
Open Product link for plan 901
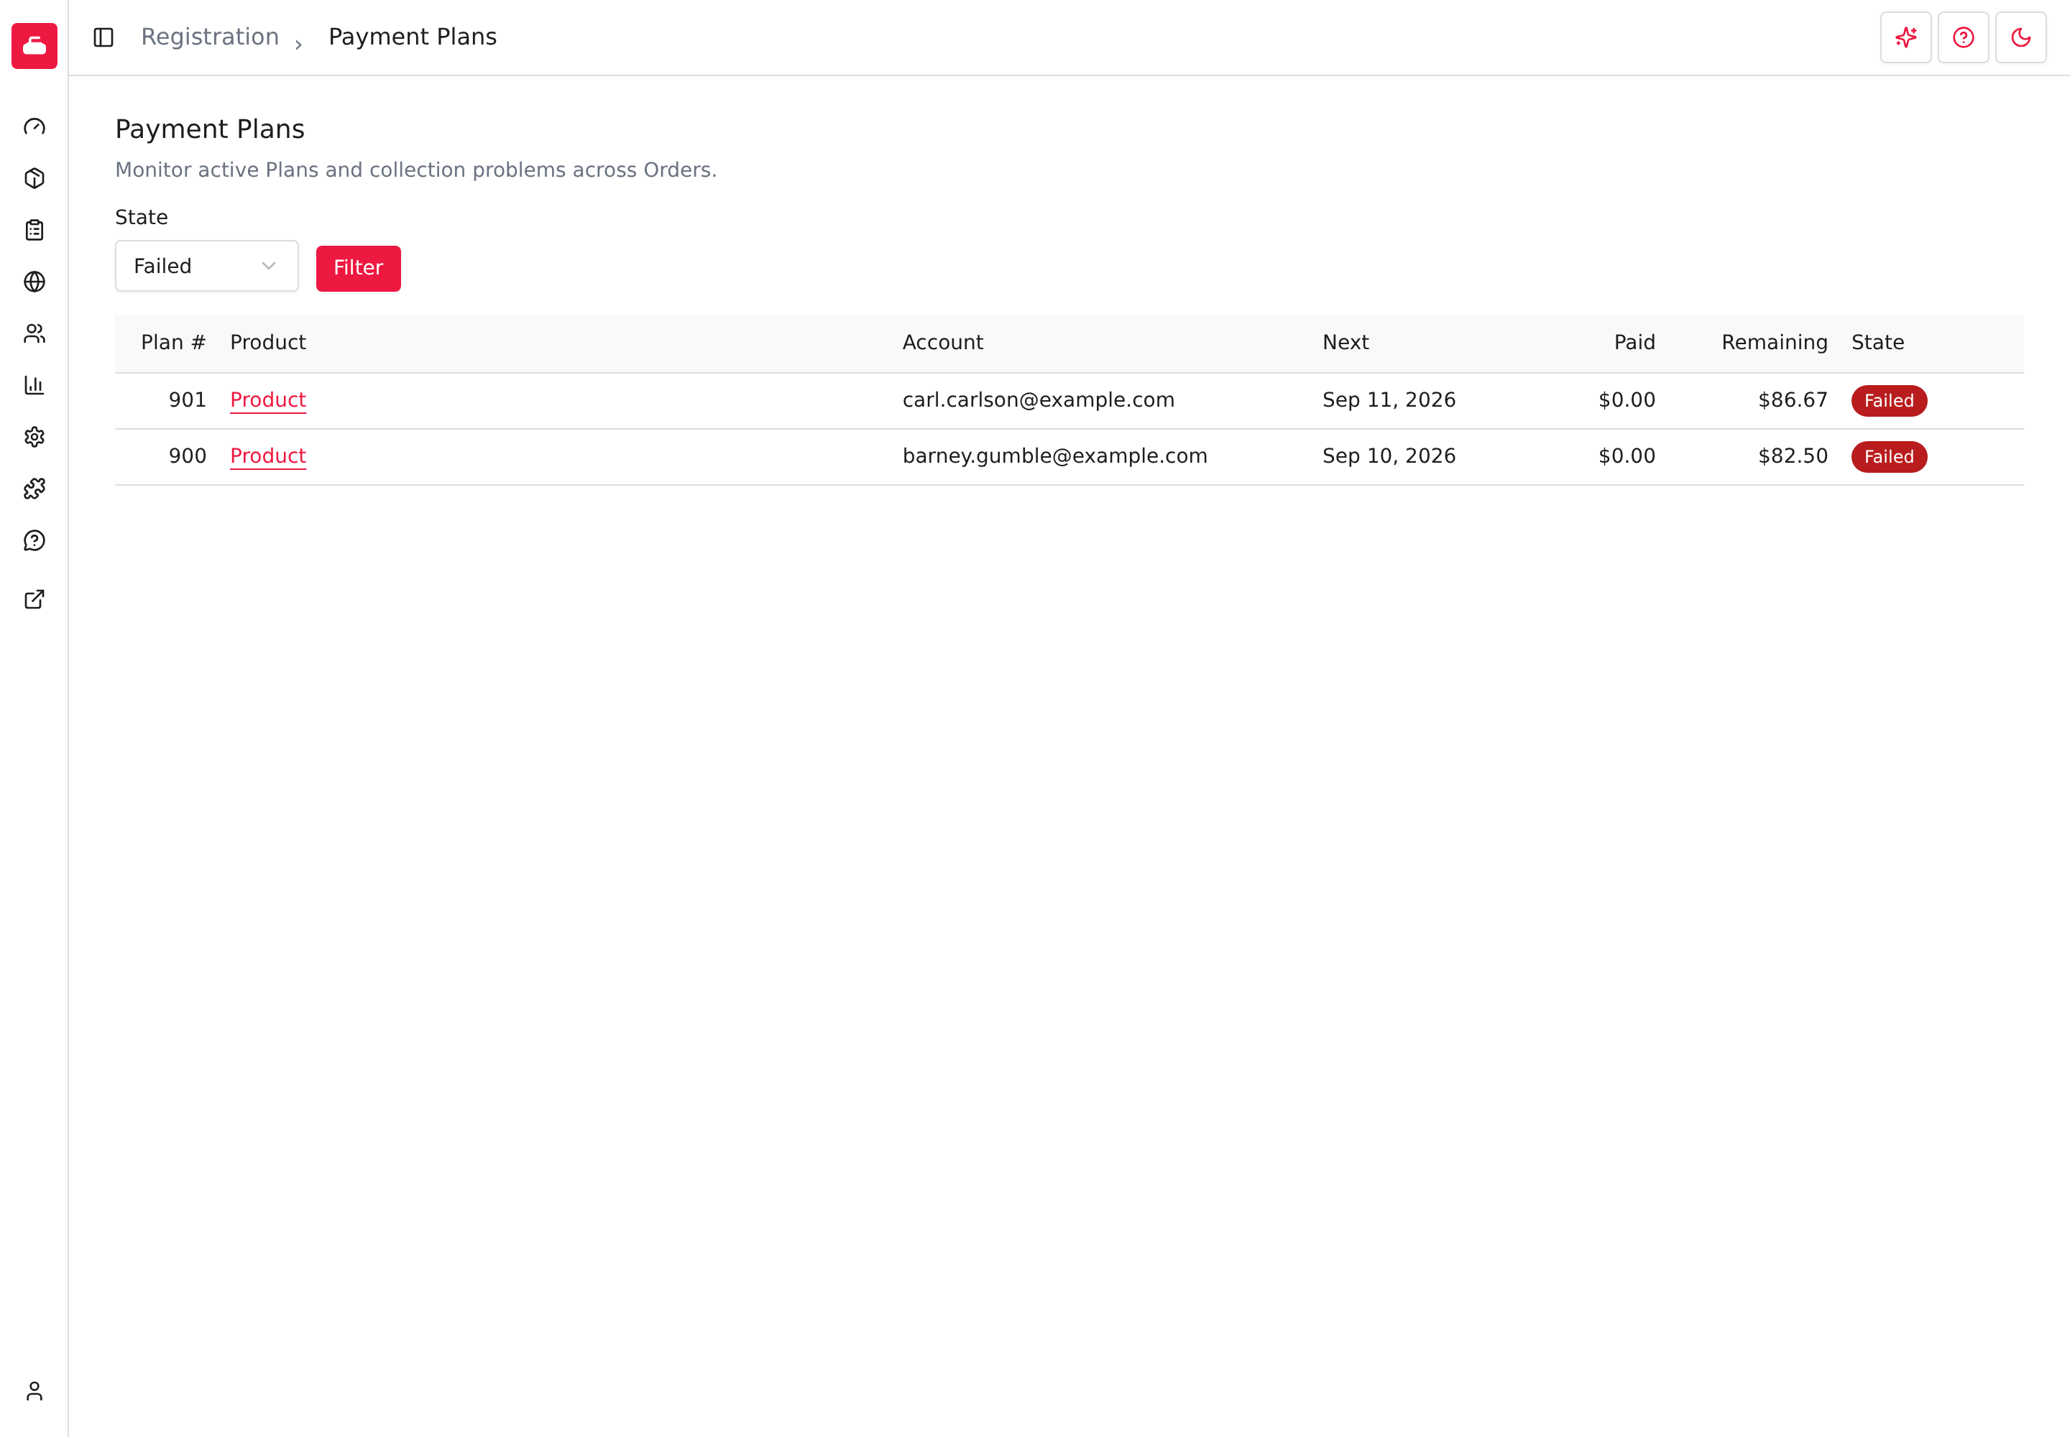[268, 399]
